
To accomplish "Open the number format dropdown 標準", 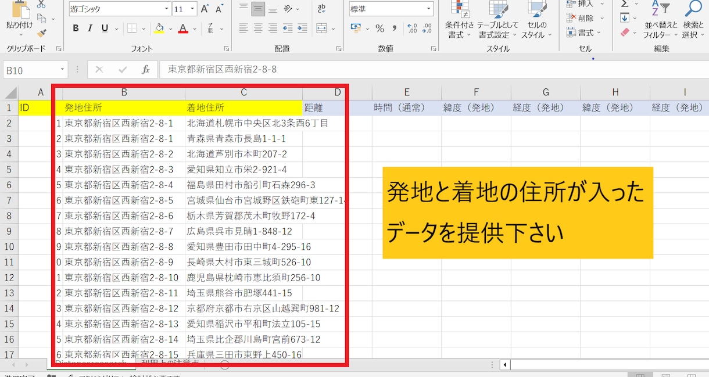I will [429, 9].
